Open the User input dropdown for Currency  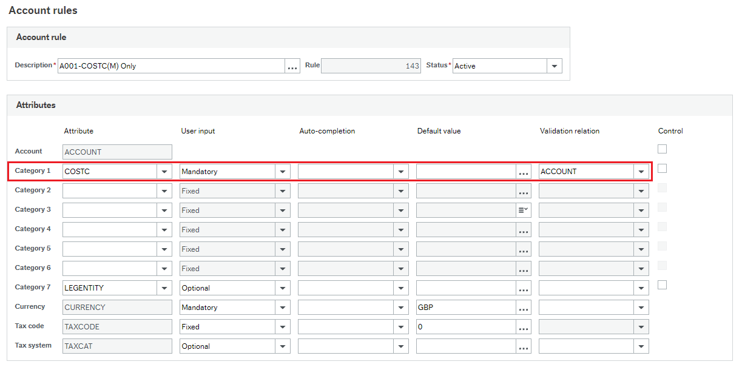pyautogui.click(x=283, y=307)
